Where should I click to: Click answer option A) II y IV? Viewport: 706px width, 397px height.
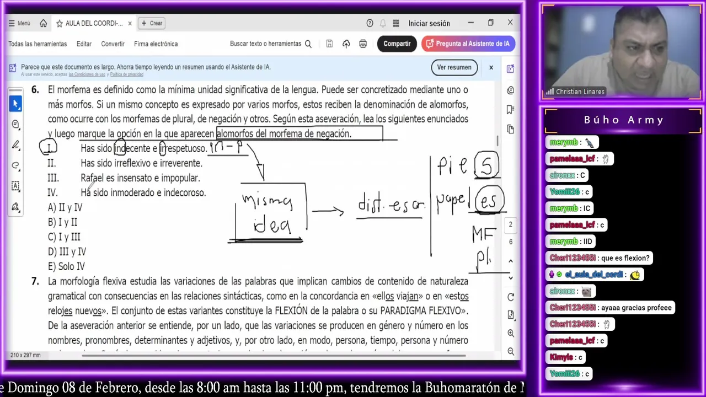pyautogui.click(x=65, y=207)
